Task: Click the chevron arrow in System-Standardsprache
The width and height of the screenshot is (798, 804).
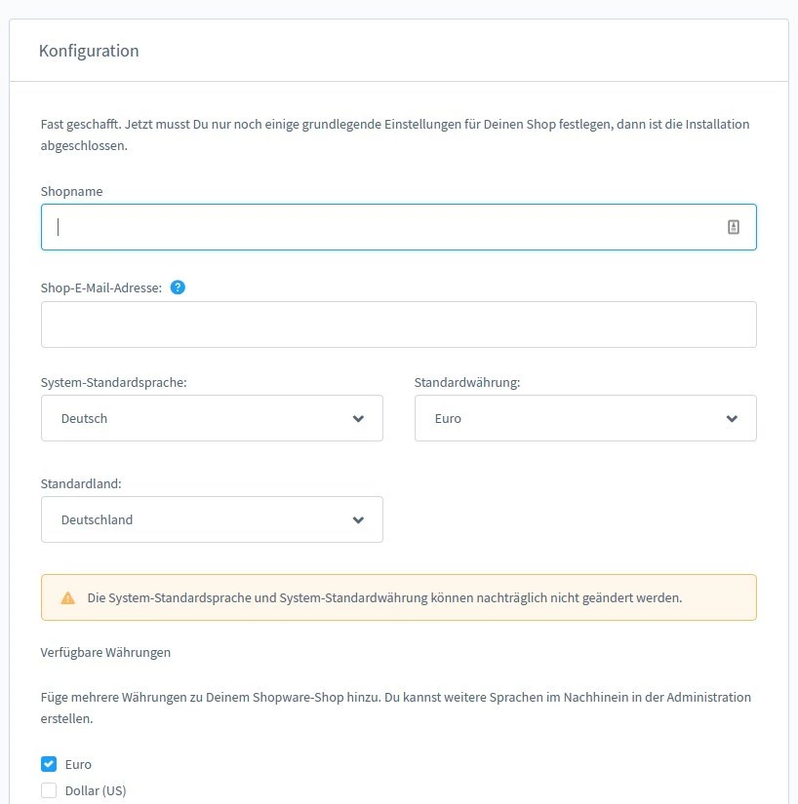Action: click(x=358, y=418)
